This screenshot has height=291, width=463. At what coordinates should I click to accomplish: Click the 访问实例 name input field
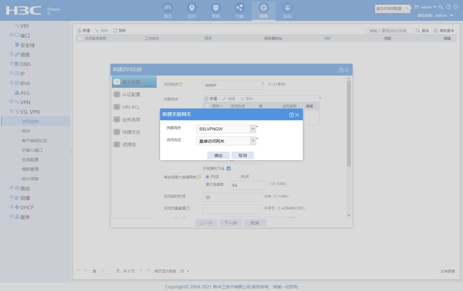tap(233, 85)
